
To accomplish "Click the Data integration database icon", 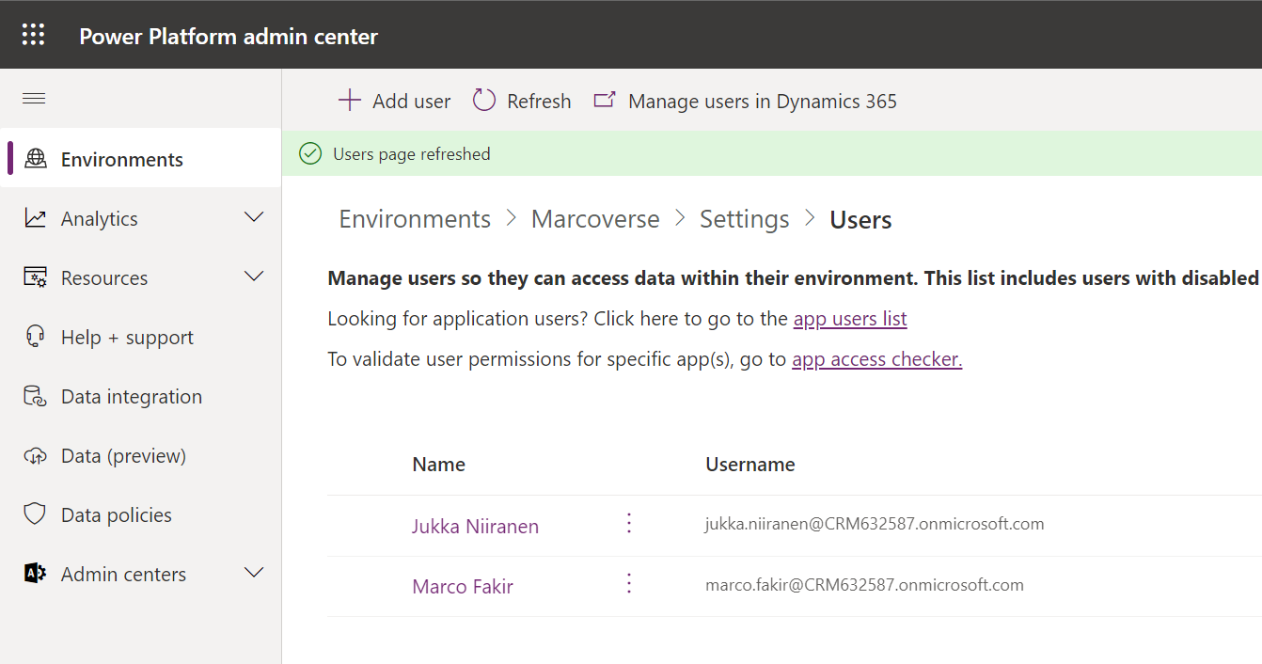I will 36,396.
